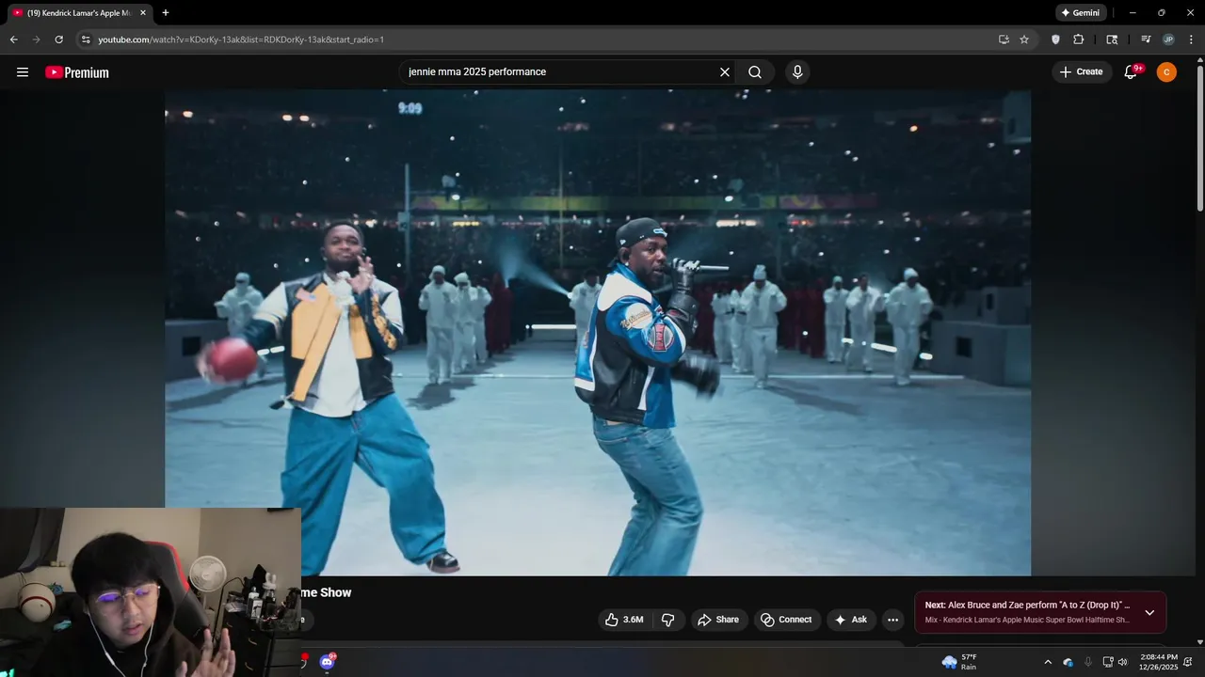Ask about this video
Screen dimensions: 1205x677
(x=850, y=620)
